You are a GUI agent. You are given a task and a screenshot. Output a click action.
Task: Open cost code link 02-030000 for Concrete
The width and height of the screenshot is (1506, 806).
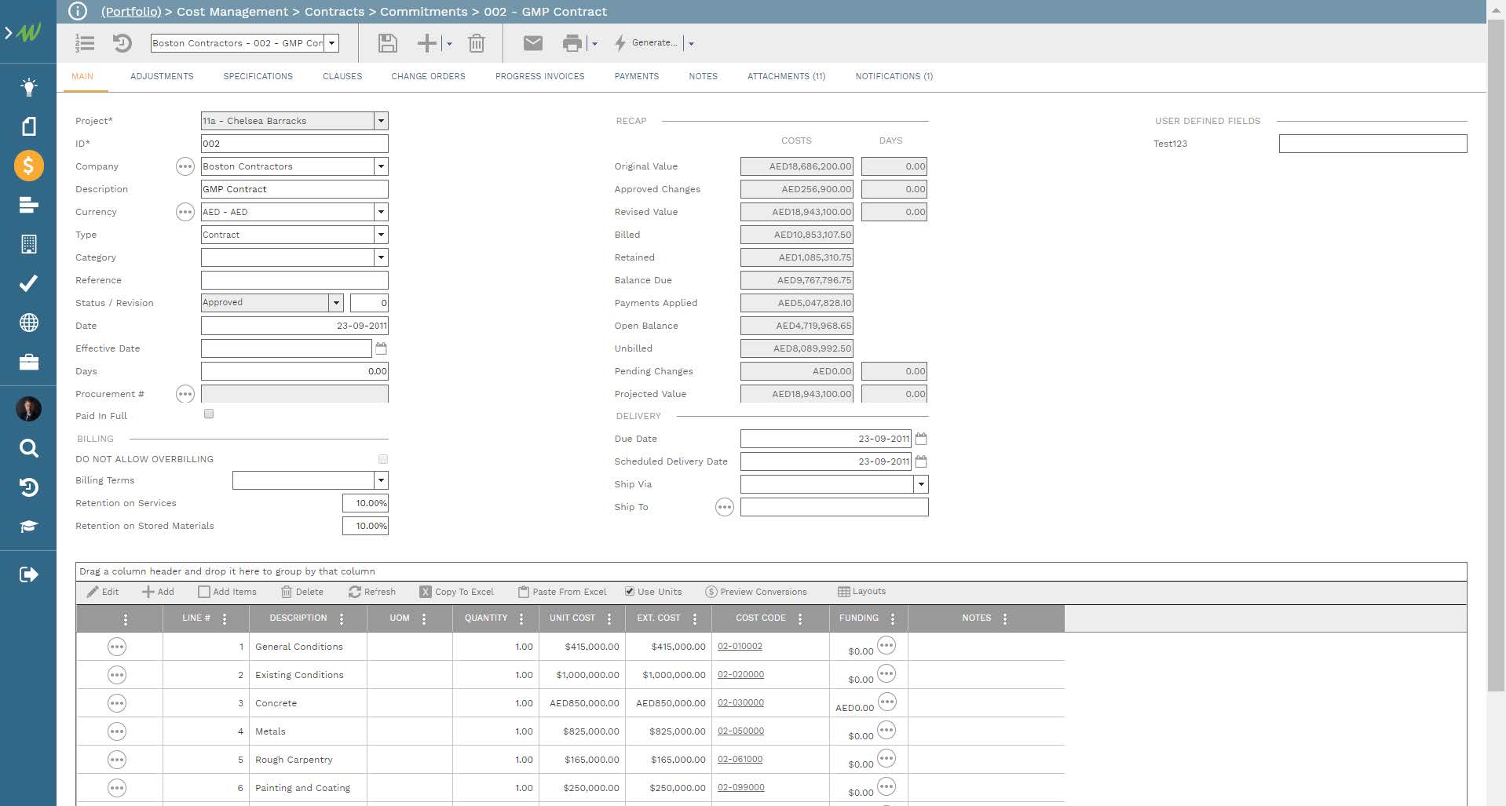click(740, 702)
